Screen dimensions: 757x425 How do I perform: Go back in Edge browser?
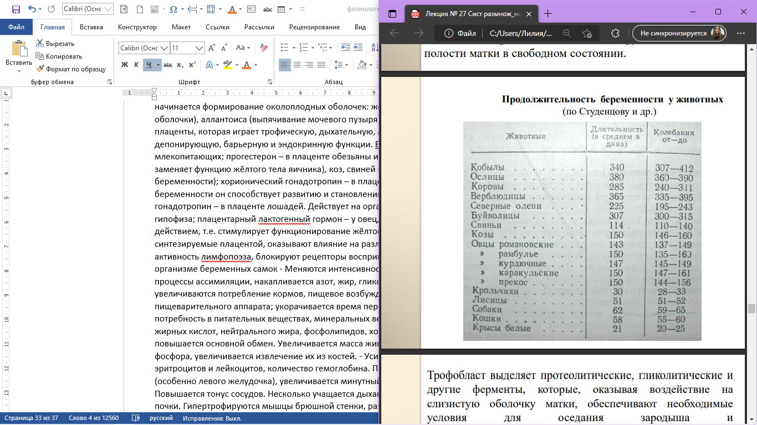pos(395,33)
